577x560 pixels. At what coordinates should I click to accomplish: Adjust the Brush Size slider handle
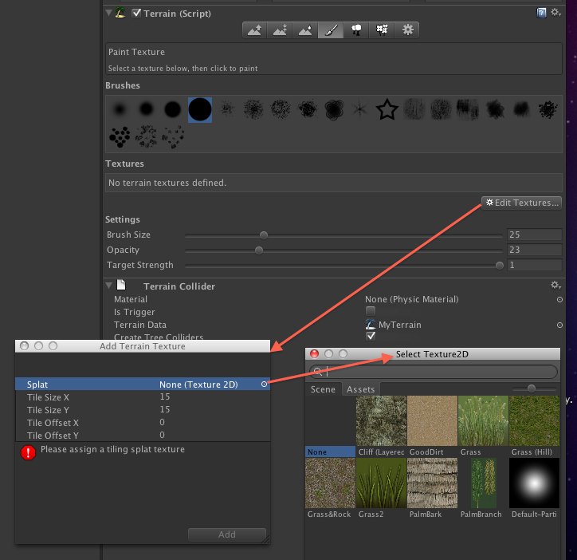click(x=264, y=235)
